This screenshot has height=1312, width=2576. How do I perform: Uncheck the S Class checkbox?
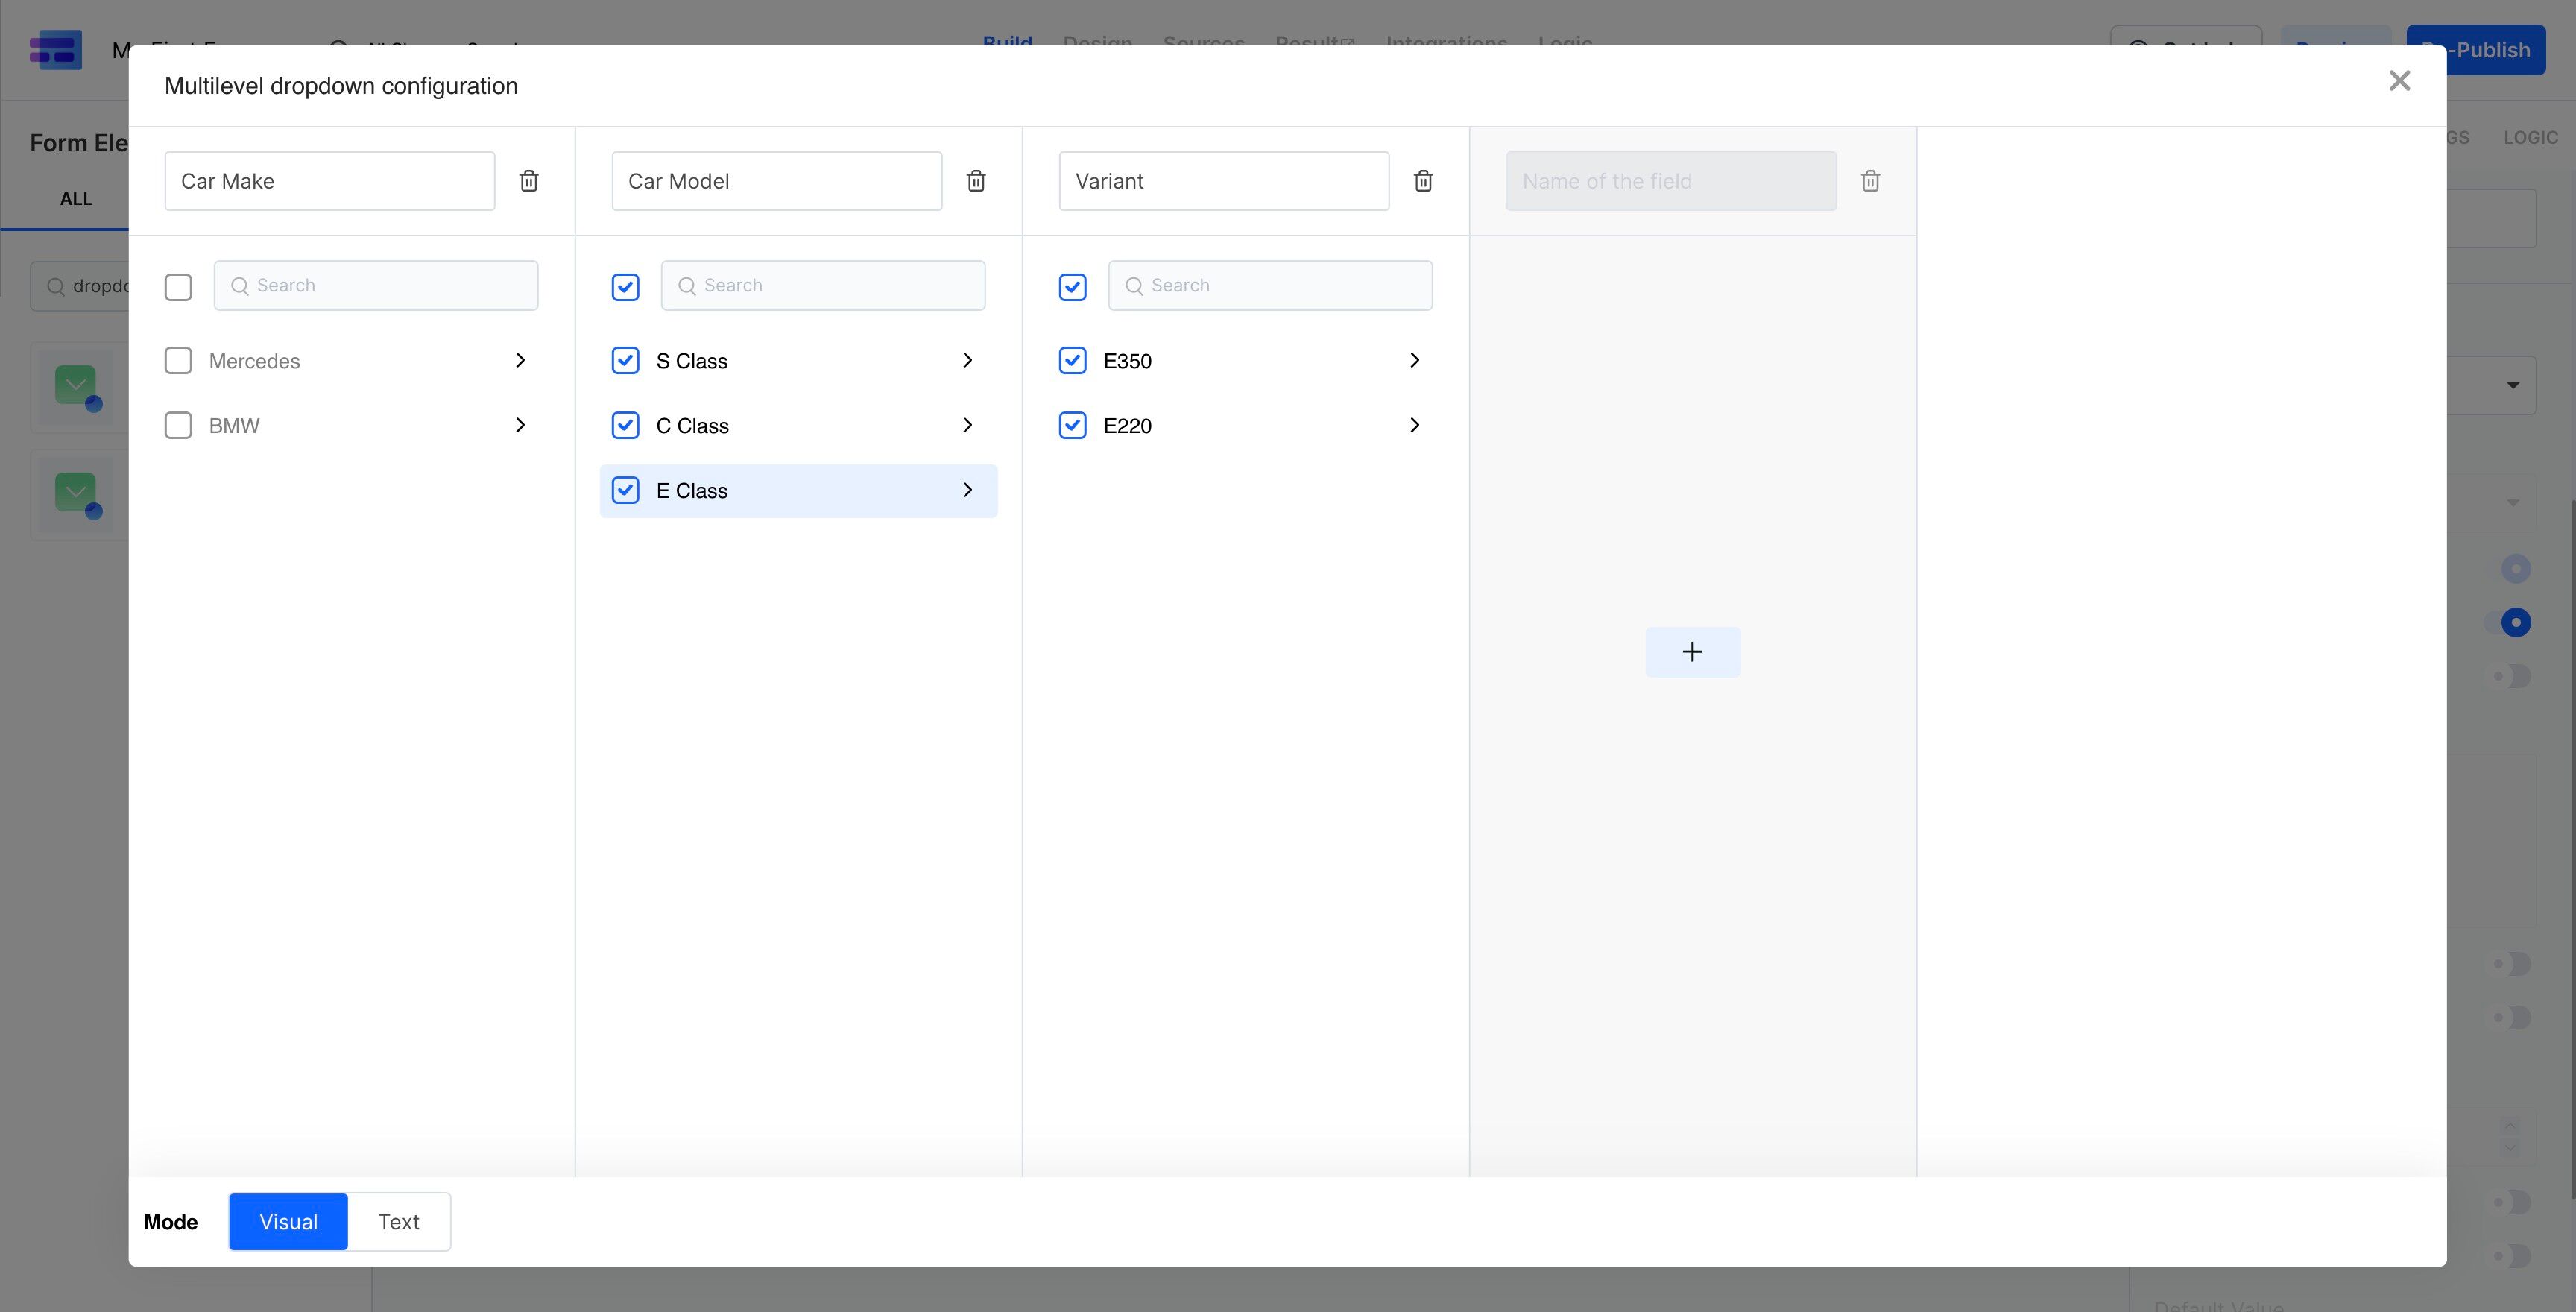625,360
